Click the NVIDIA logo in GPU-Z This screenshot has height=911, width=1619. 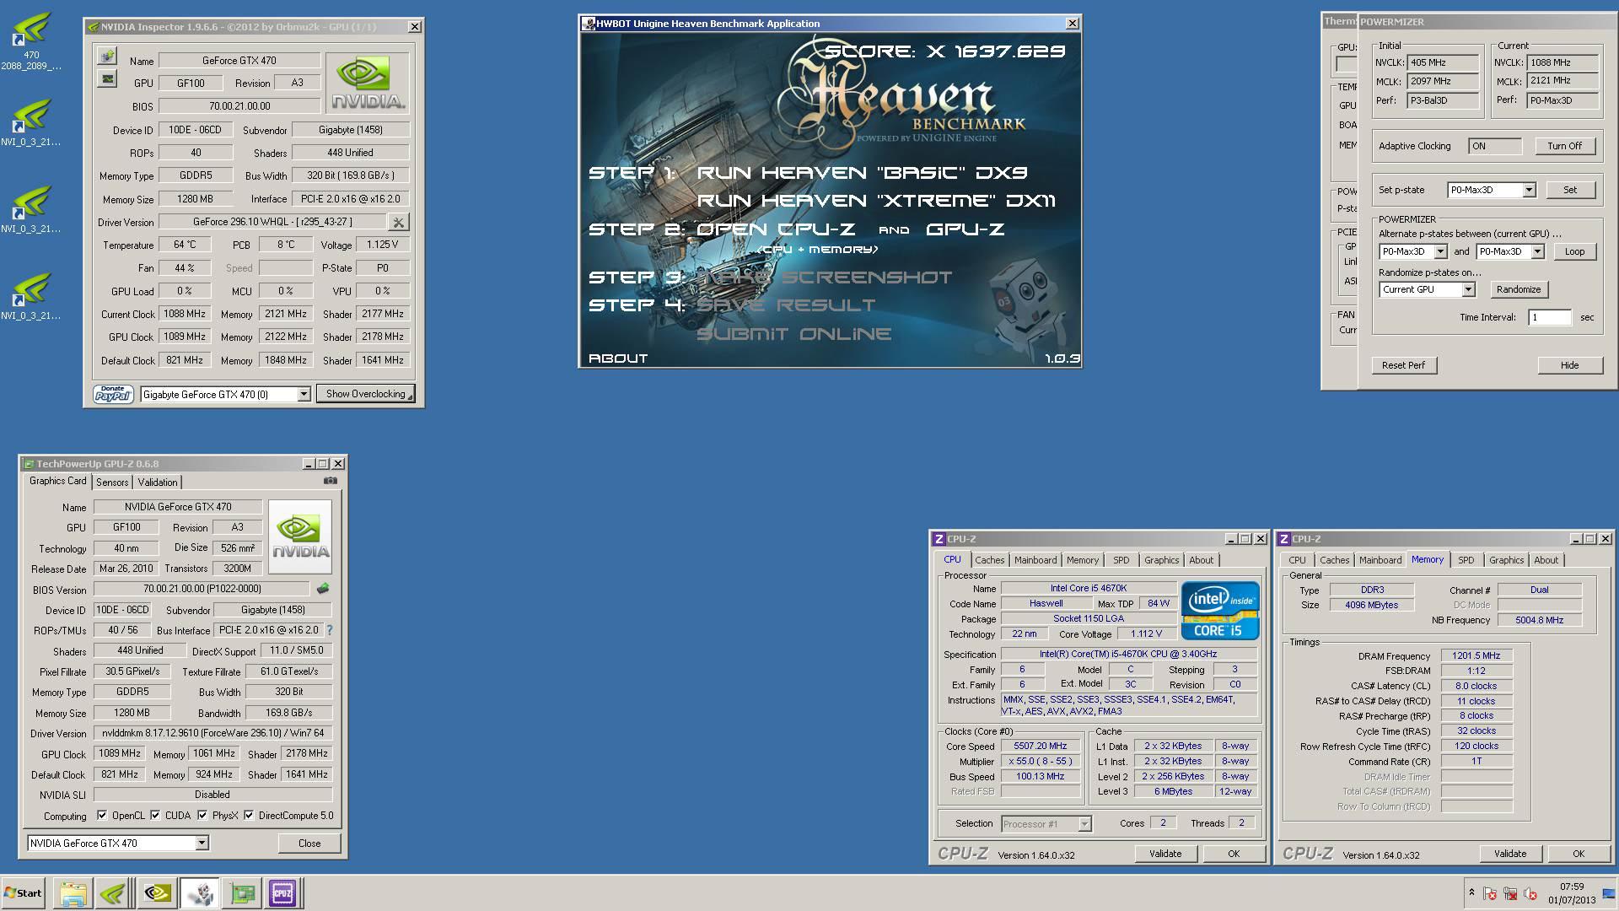(x=300, y=537)
